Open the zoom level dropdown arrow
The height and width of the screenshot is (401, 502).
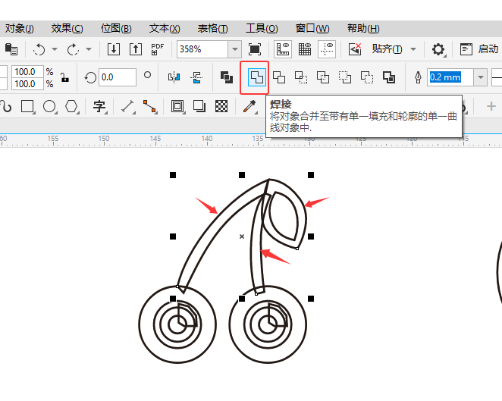235,49
